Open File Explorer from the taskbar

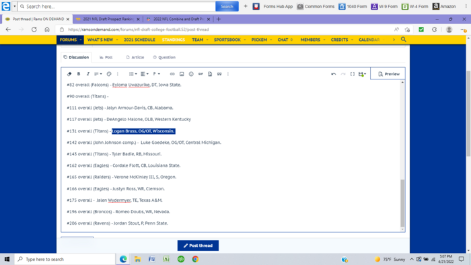click(x=137, y=260)
